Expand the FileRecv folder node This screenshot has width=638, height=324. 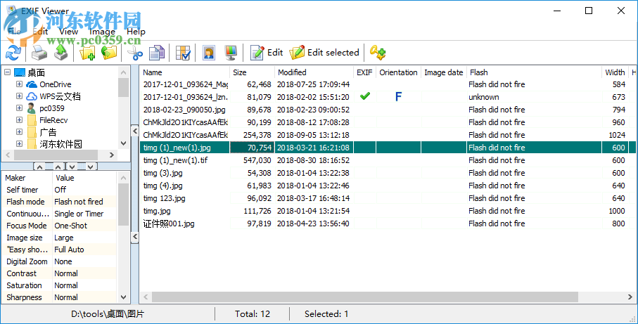(19, 120)
